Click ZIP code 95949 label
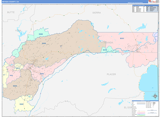Screen dimensions: 160x117 pyautogui.click(x=14, y=86)
